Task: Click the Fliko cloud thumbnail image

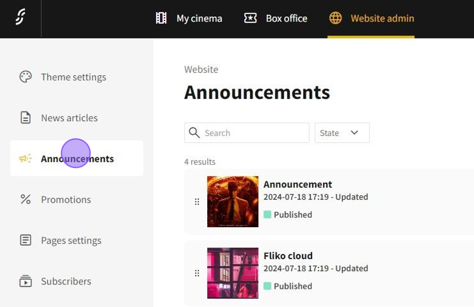Action: pyautogui.click(x=233, y=273)
